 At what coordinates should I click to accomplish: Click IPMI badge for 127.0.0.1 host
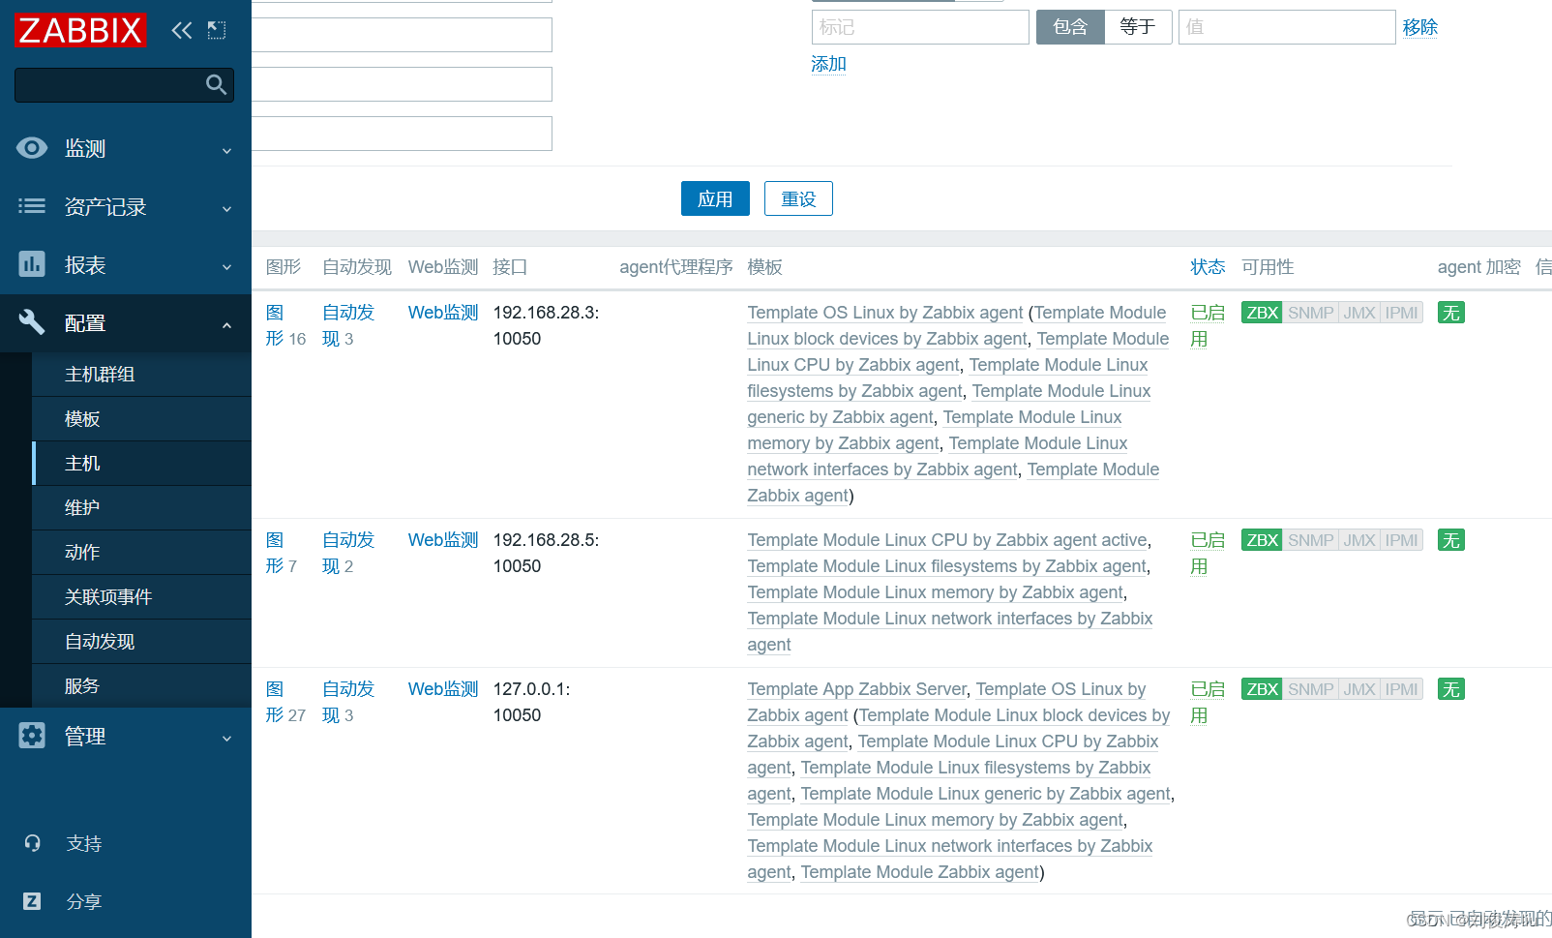(1401, 689)
